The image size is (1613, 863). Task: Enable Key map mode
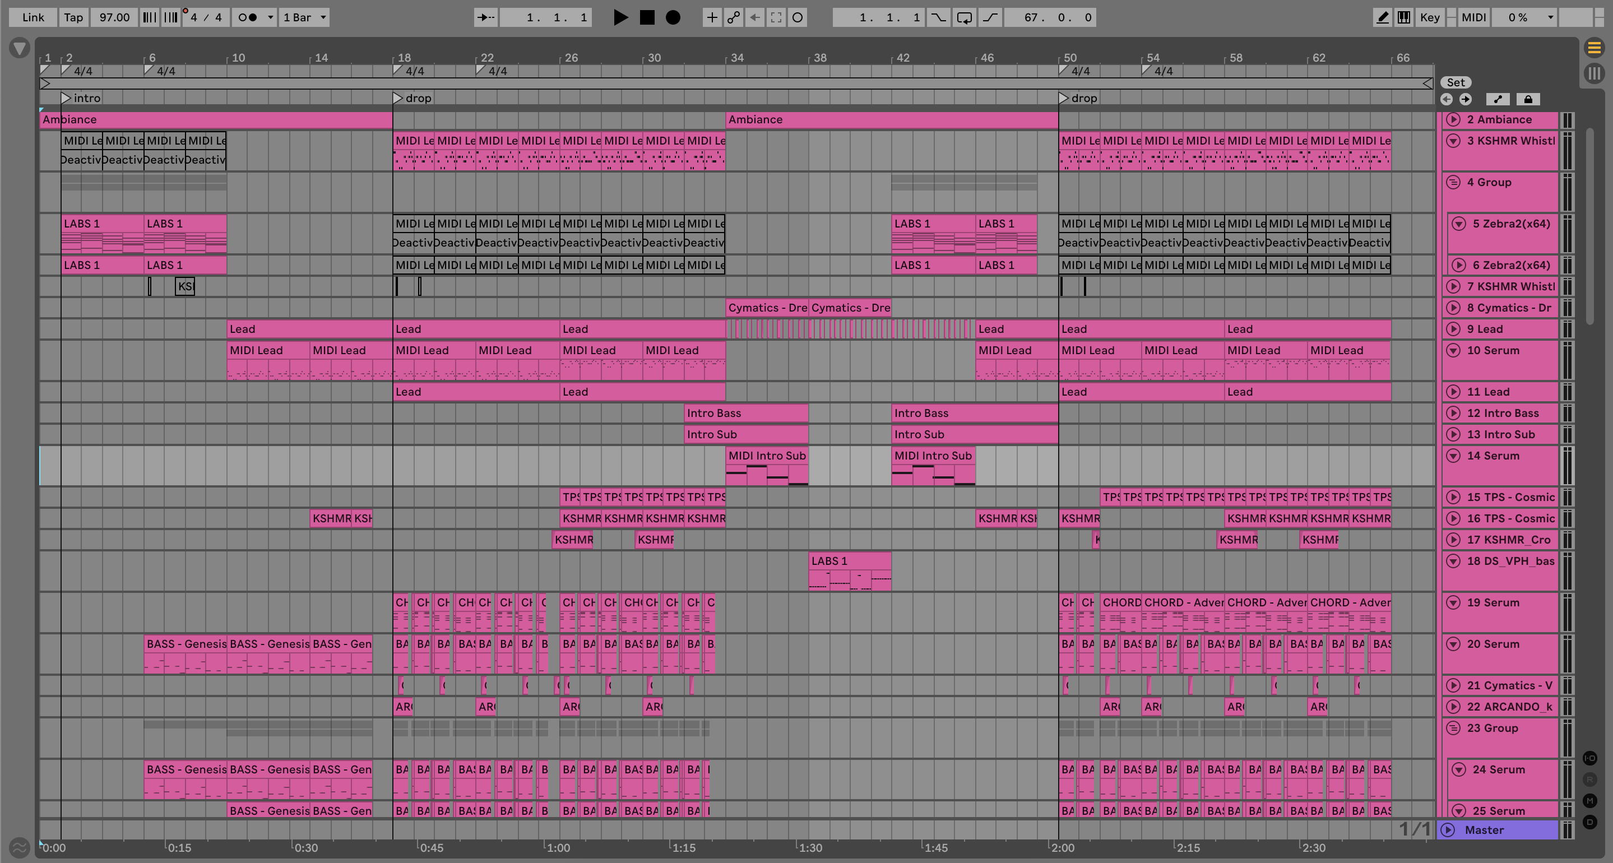point(1430,17)
